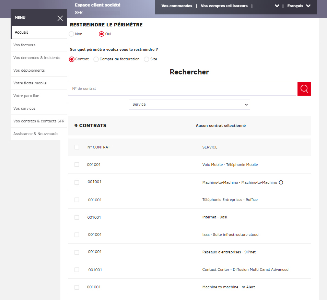Open Accueil in the side menu
327x300 pixels.
[39, 32]
